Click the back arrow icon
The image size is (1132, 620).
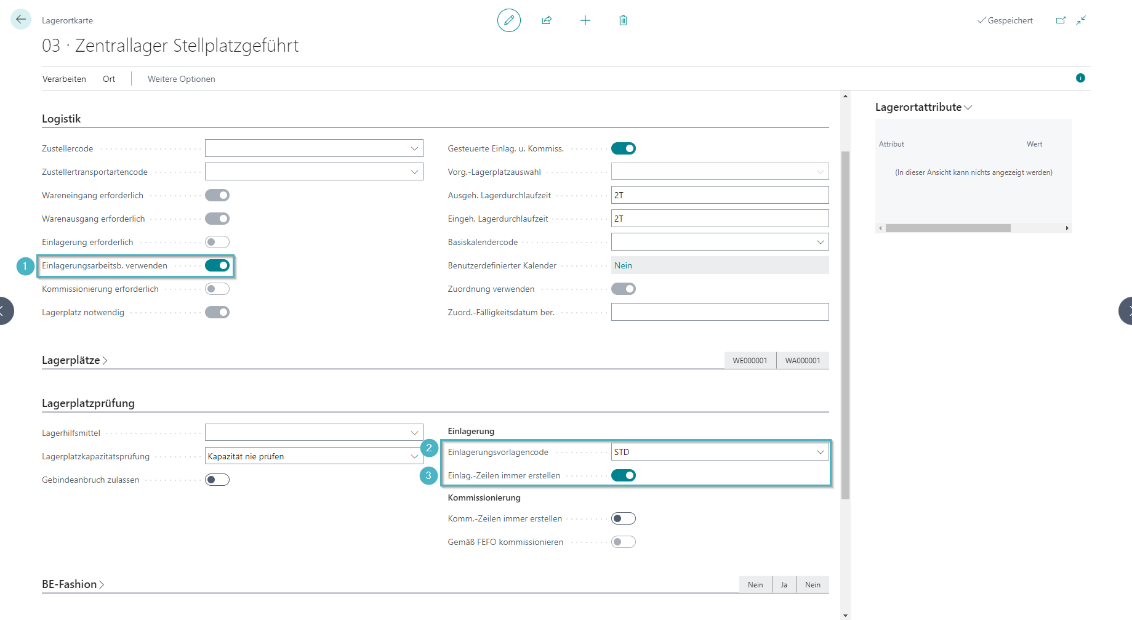coord(21,20)
